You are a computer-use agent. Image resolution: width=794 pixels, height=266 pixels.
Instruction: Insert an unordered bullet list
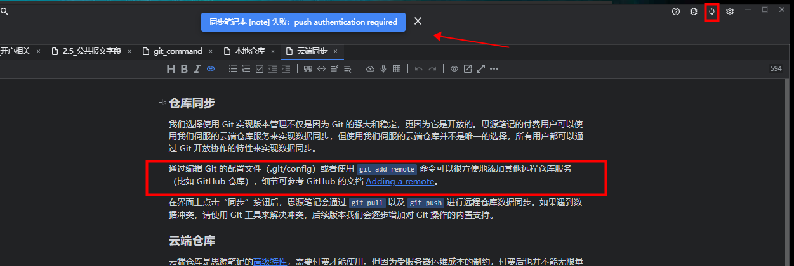click(x=233, y=69)
